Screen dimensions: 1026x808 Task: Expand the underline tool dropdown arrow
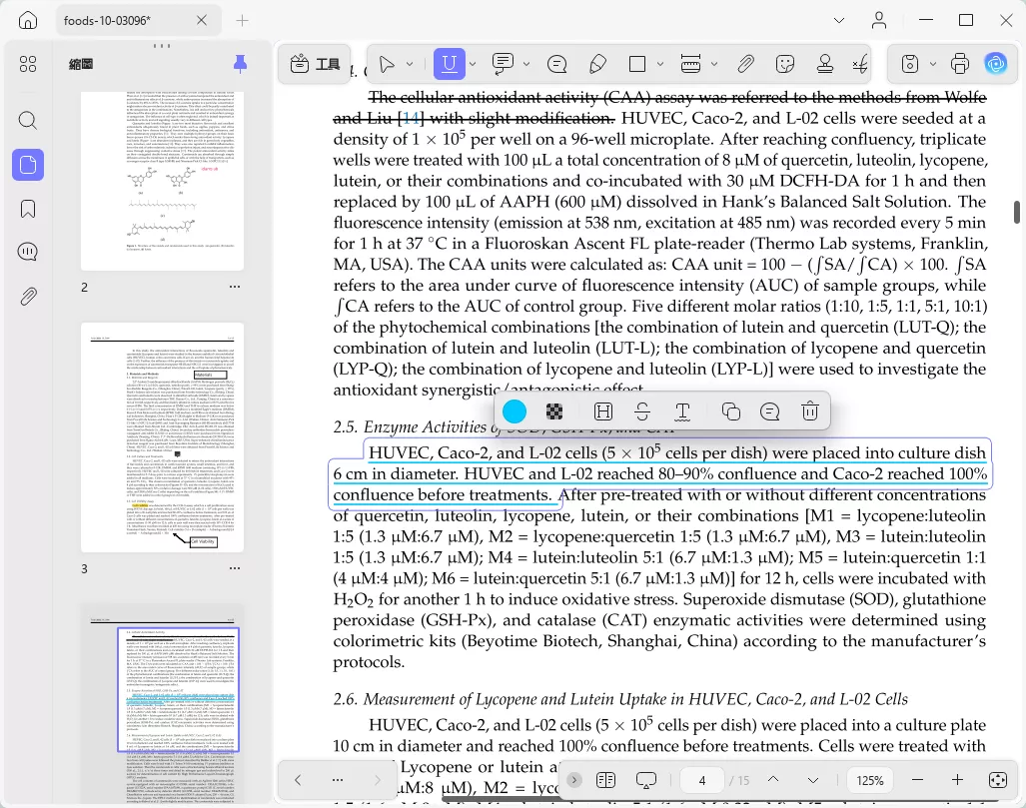pyautogui.click(x=473, y=64)
